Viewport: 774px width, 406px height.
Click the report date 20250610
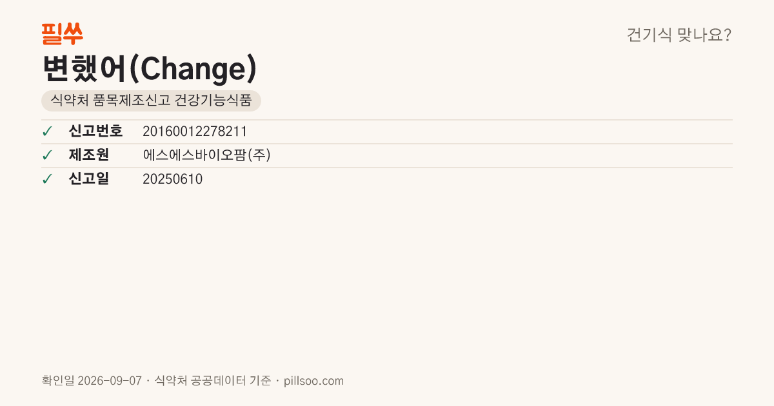(172, 179)
